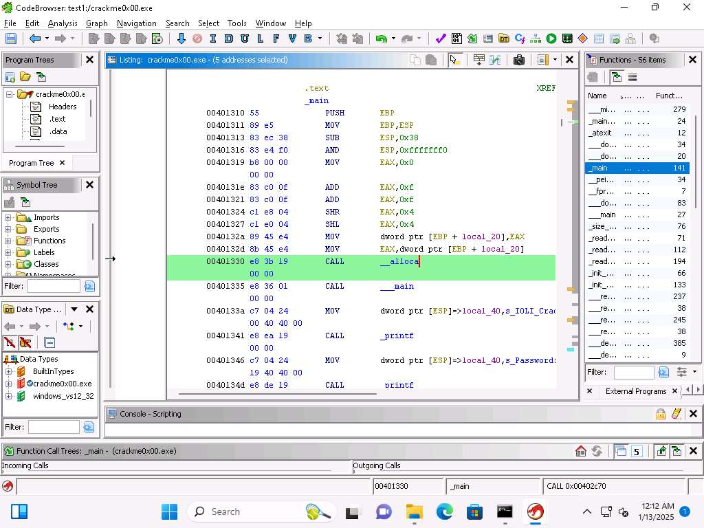
Task: Click the green Run script play icon
Action: 551,38
